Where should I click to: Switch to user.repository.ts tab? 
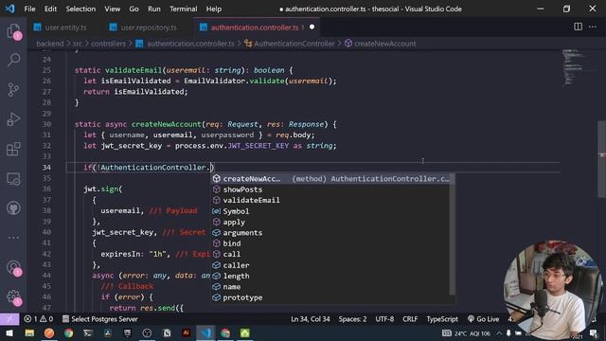(x=143, y=27)
